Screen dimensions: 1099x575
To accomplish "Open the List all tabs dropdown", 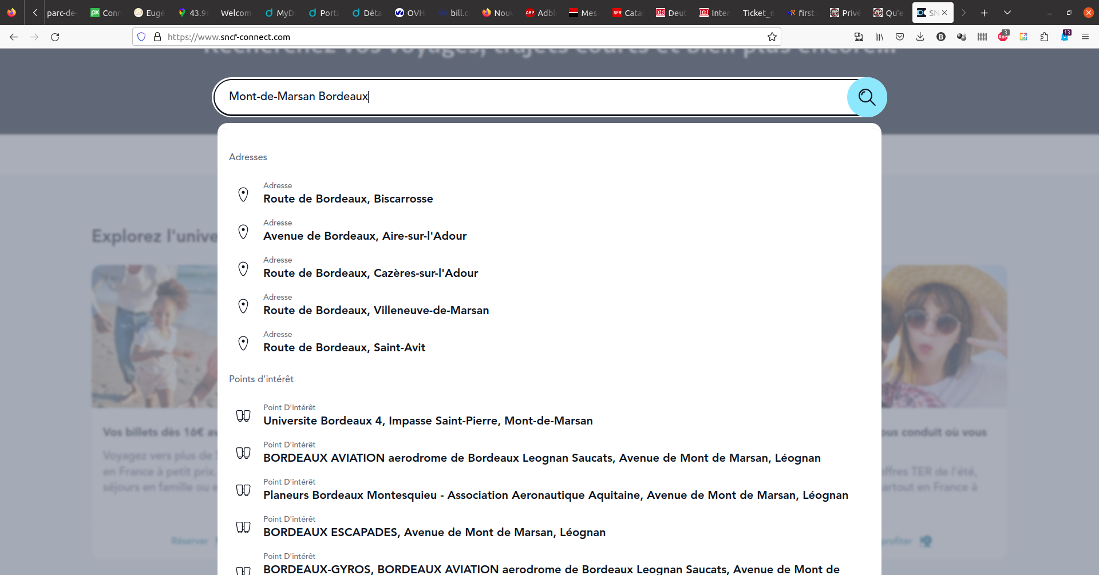I will 1007,13.
